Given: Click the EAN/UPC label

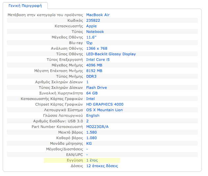Looking at the screenshot, I should 75,155.
